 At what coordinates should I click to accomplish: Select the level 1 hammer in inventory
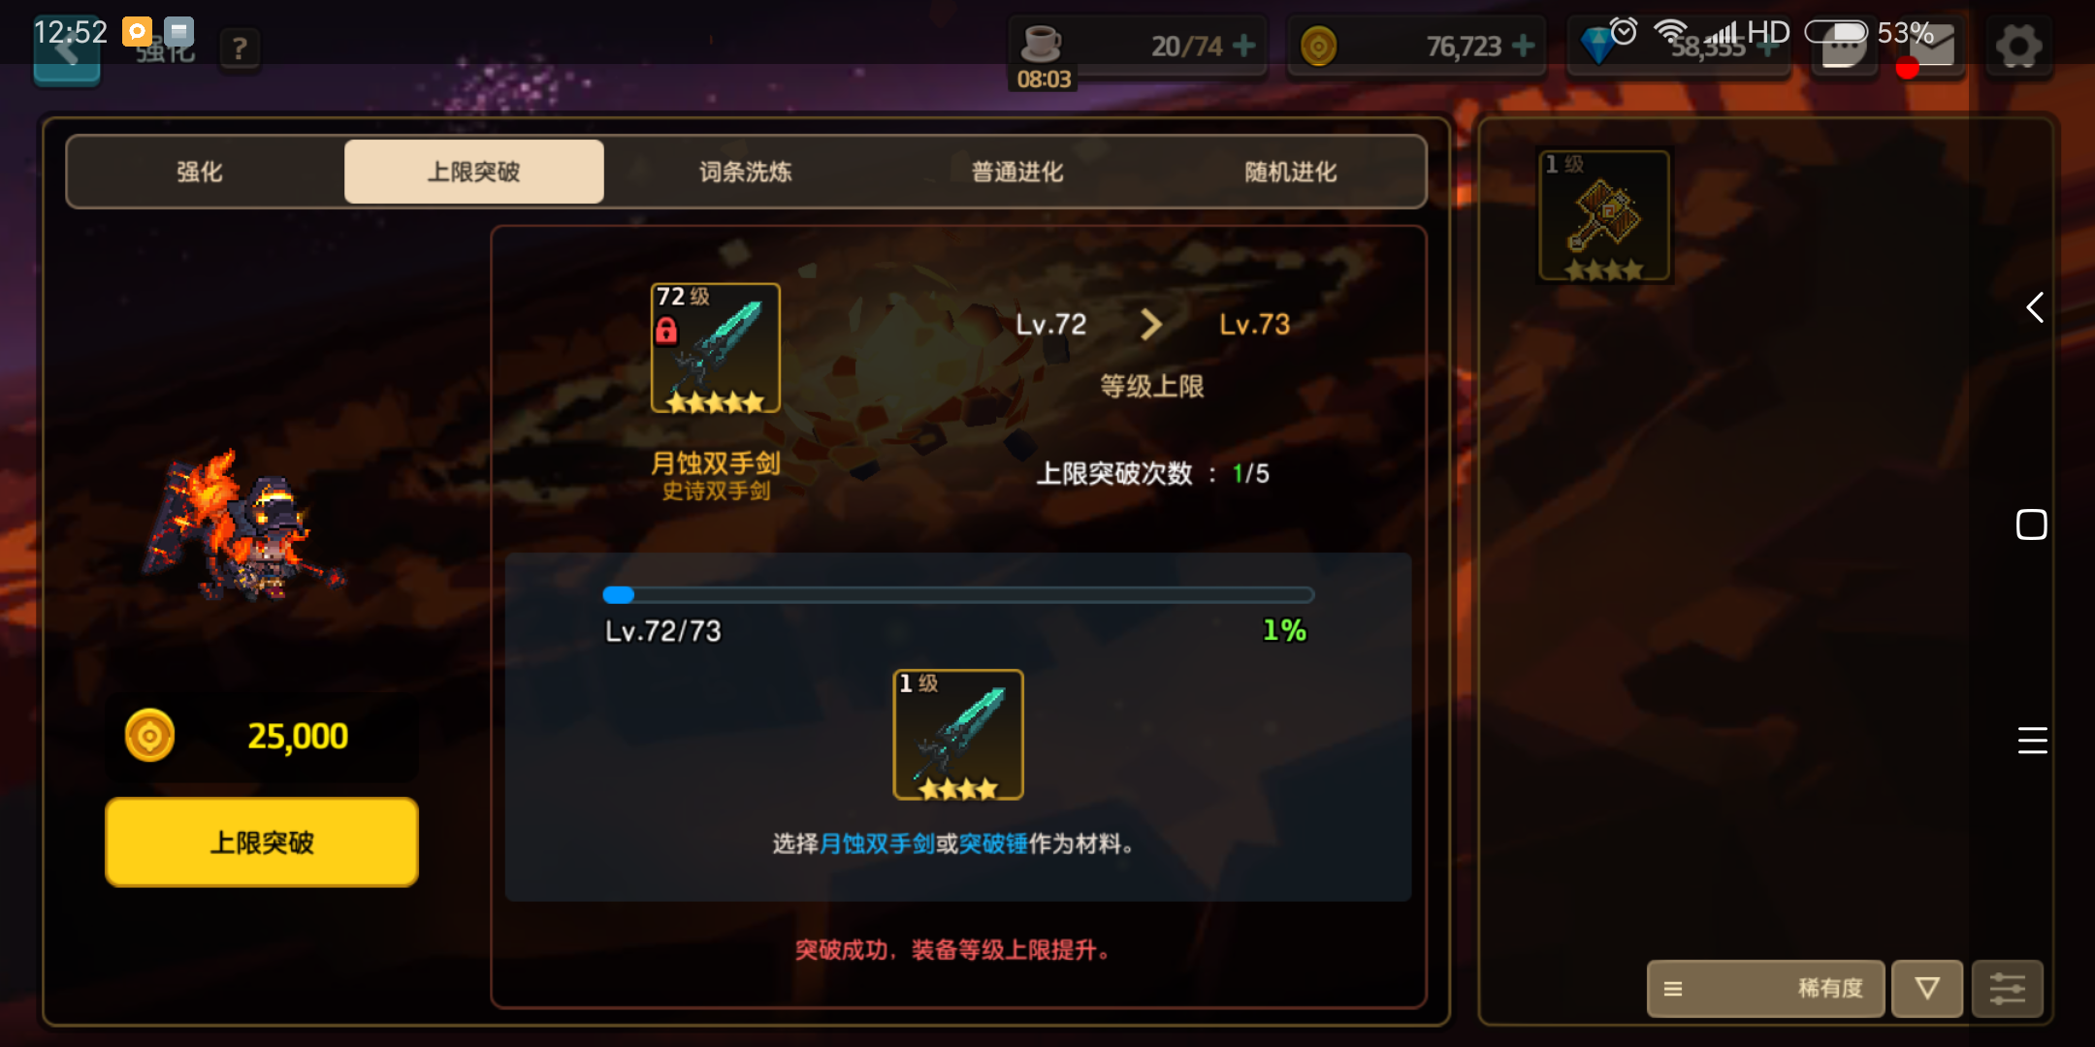(x=1605, y=215)
